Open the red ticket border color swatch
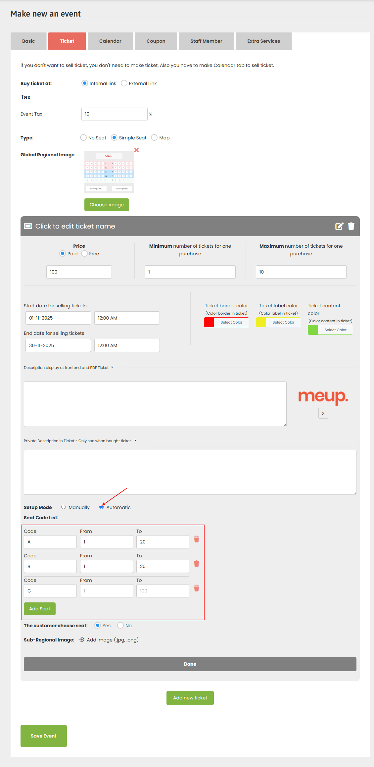374x767 pixels. pos(209,322)
